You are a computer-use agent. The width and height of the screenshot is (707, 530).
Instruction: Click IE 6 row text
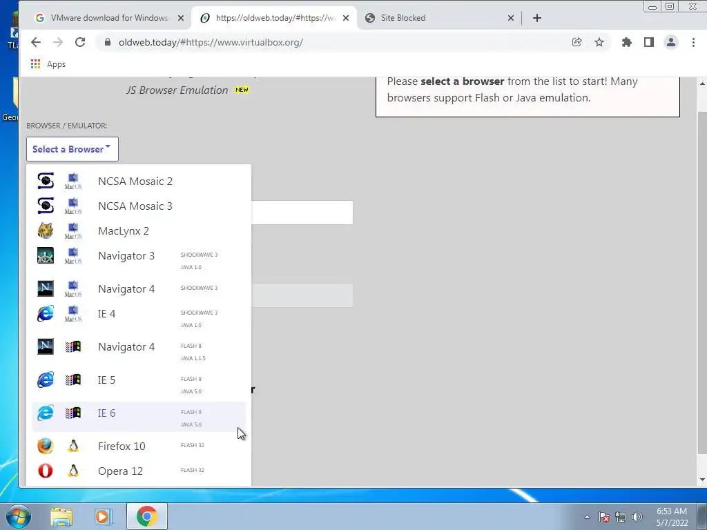107,413
